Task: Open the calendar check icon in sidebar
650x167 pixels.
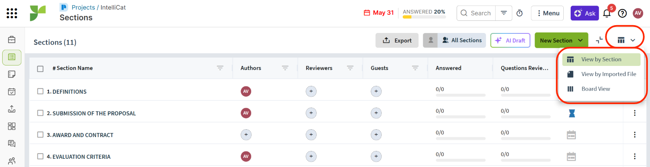Action: pyautogui.click(x=12, y=92)
